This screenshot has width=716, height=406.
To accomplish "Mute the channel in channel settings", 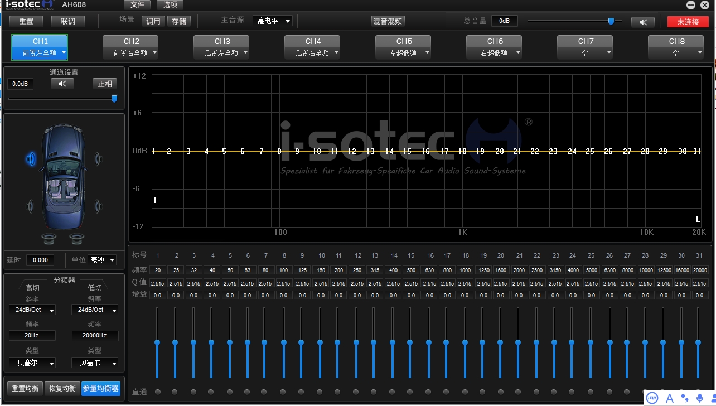I will tap(62, 84).
